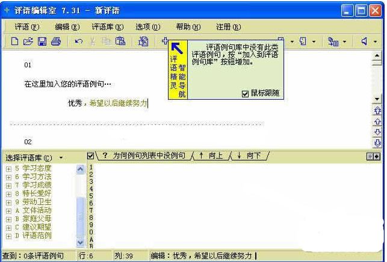
Task: Maximize the 评语编辑室 window
Action: pos(361,11)
